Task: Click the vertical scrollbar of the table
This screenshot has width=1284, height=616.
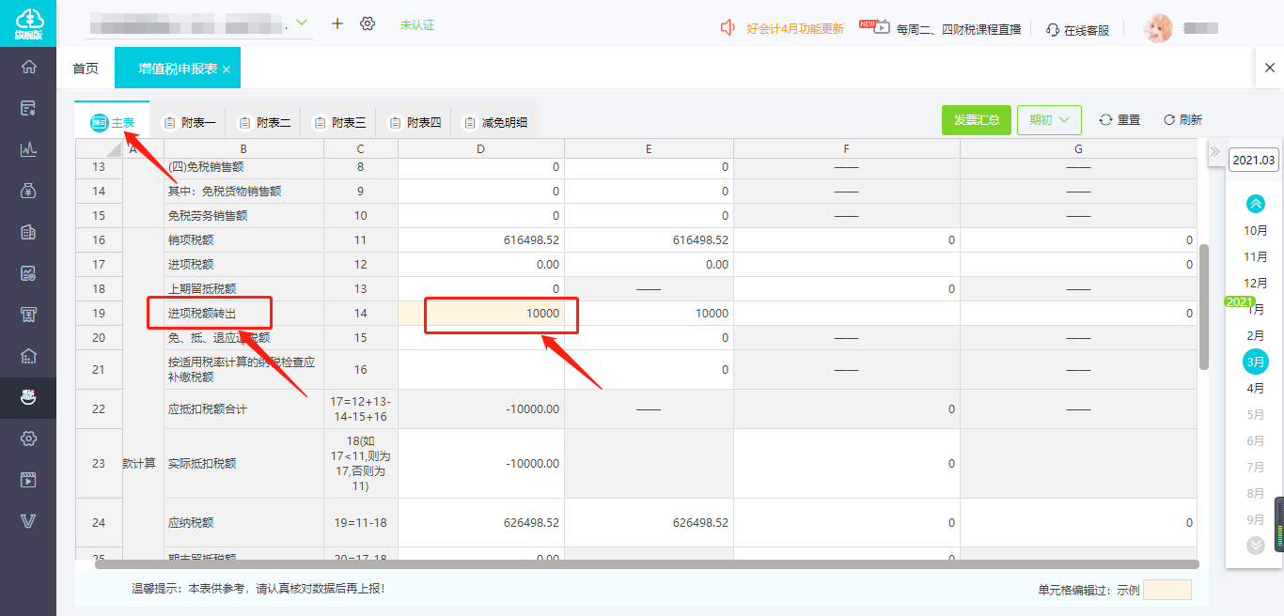Action: [x=1204, y=307]
